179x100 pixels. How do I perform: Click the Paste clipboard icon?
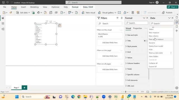pos(4,12)
